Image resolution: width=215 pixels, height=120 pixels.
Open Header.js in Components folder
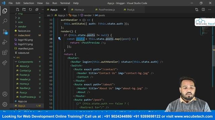tap(25, 79)
